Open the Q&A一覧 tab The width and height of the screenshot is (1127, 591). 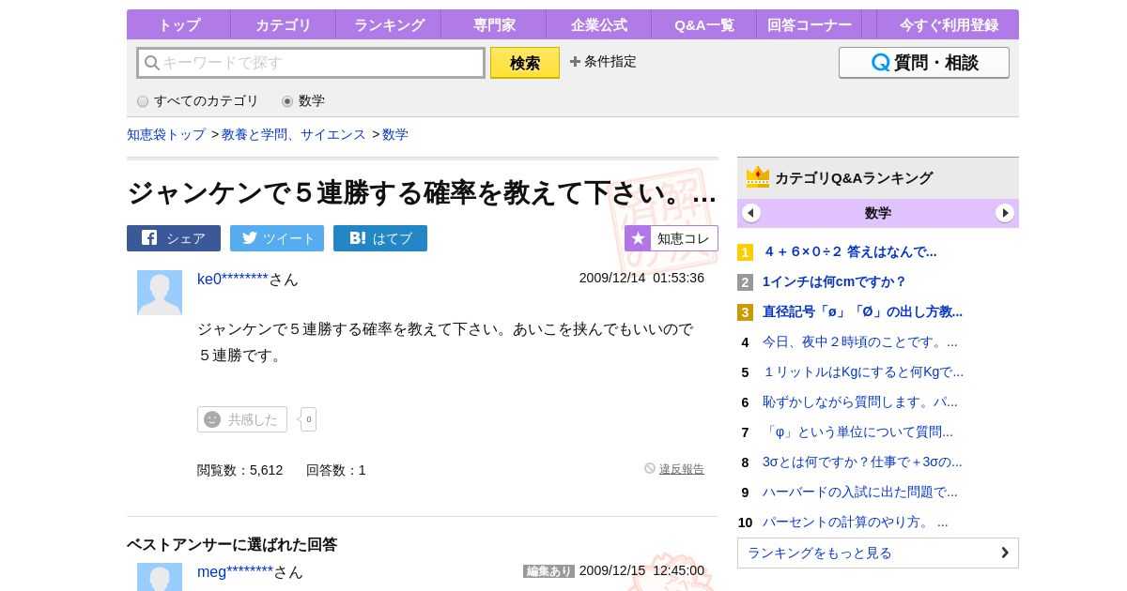tap(704, 24)
